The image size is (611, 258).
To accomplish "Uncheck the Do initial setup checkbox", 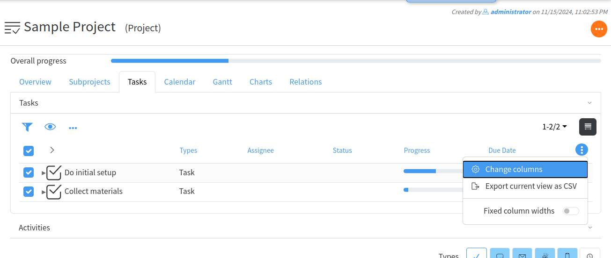I will click(x=29, y=172).
